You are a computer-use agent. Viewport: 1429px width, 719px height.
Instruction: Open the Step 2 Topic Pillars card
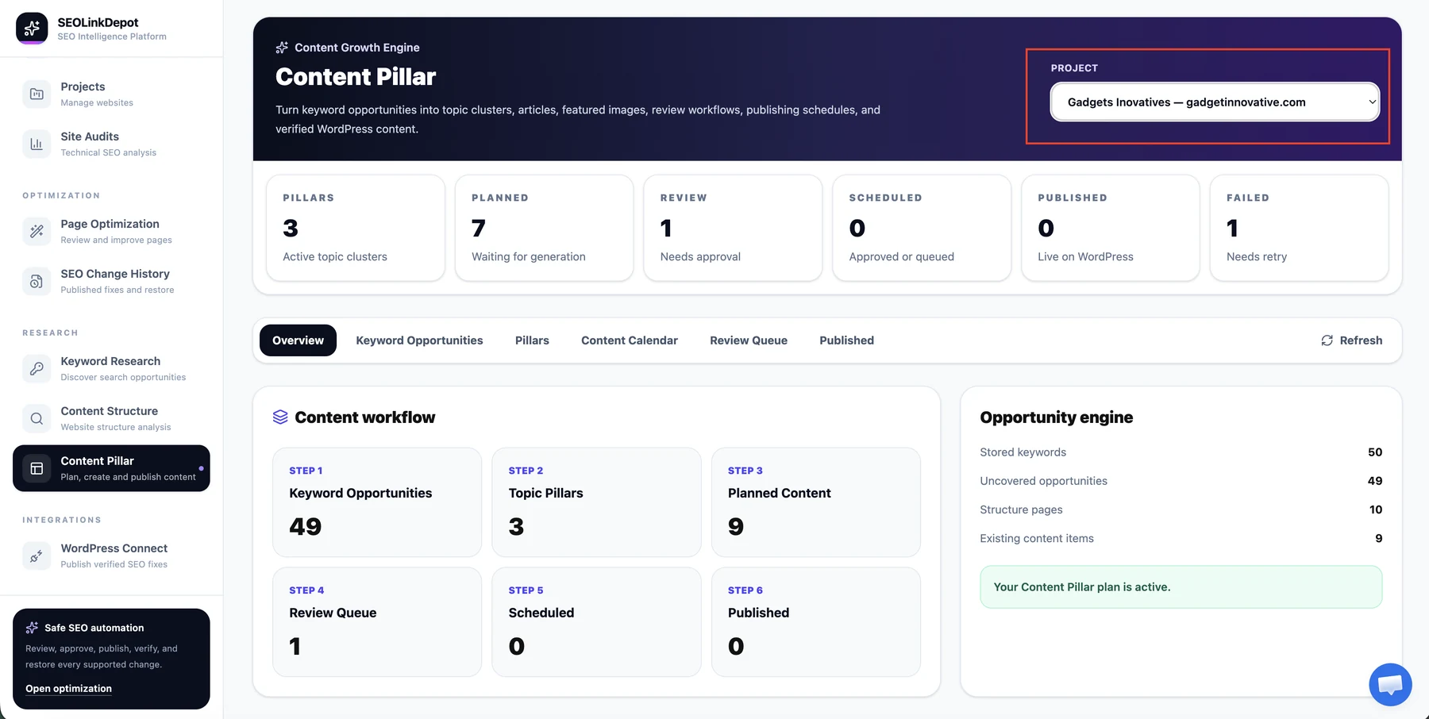click(x=596, y=502)
